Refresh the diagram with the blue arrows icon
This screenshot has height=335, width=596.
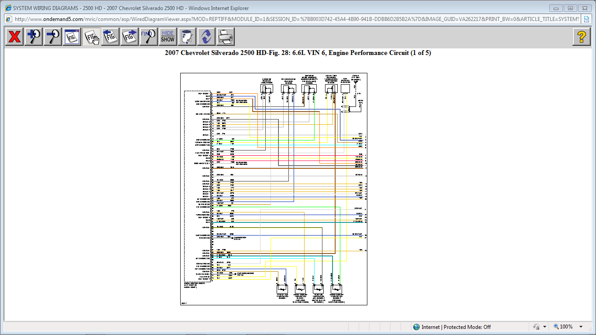[206, 36]
